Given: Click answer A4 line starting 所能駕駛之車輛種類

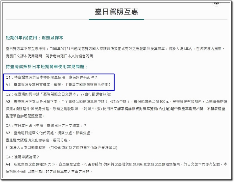Looking at the screenshot, I should pyautogui.click(x=116, y=164).
